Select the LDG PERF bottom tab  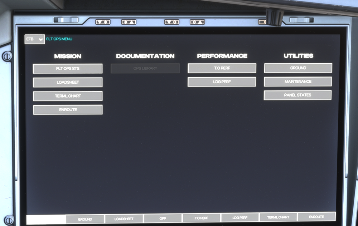click(x=240, y=218)
